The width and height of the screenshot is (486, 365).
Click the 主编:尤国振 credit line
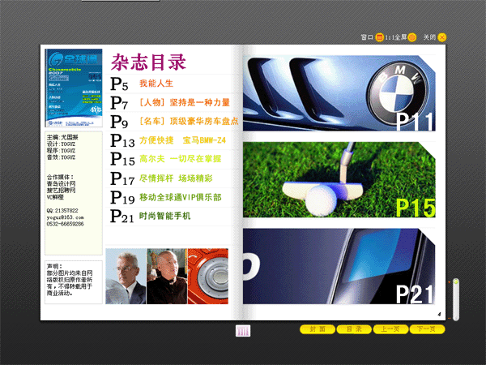pyautogui.click(x=62, y=137)
